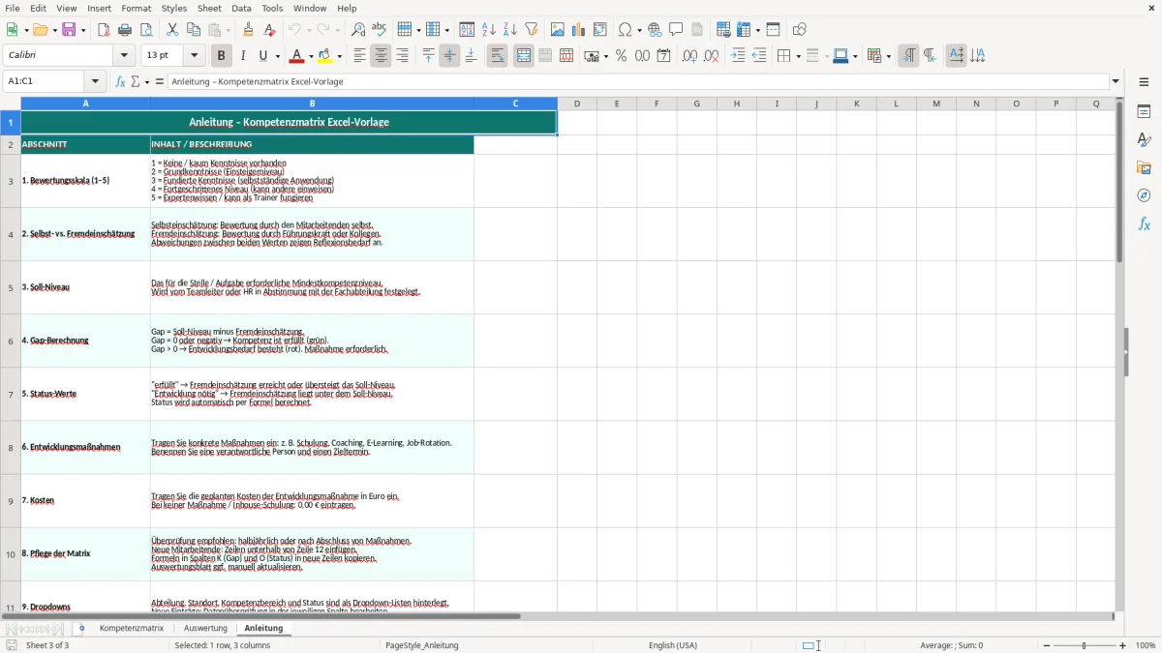Image resolution: width=1162 pixels, height=653 pixels.
Task: Click the formula input line
Action: [638, 81]
